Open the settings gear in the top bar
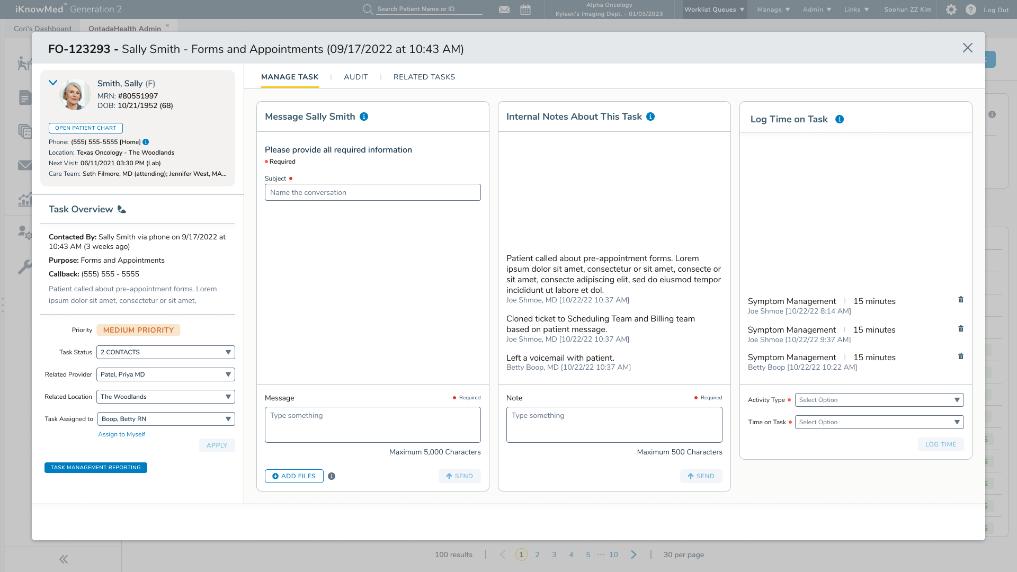The image size is (1017, 572). (x=951, y=10)
